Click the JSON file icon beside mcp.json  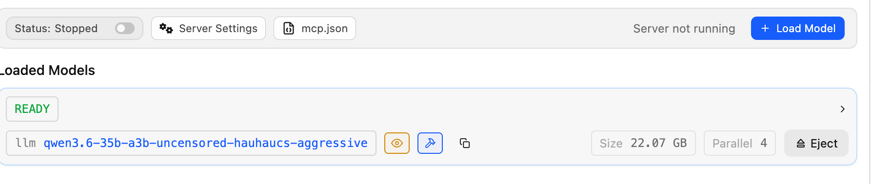pos(289,28)
